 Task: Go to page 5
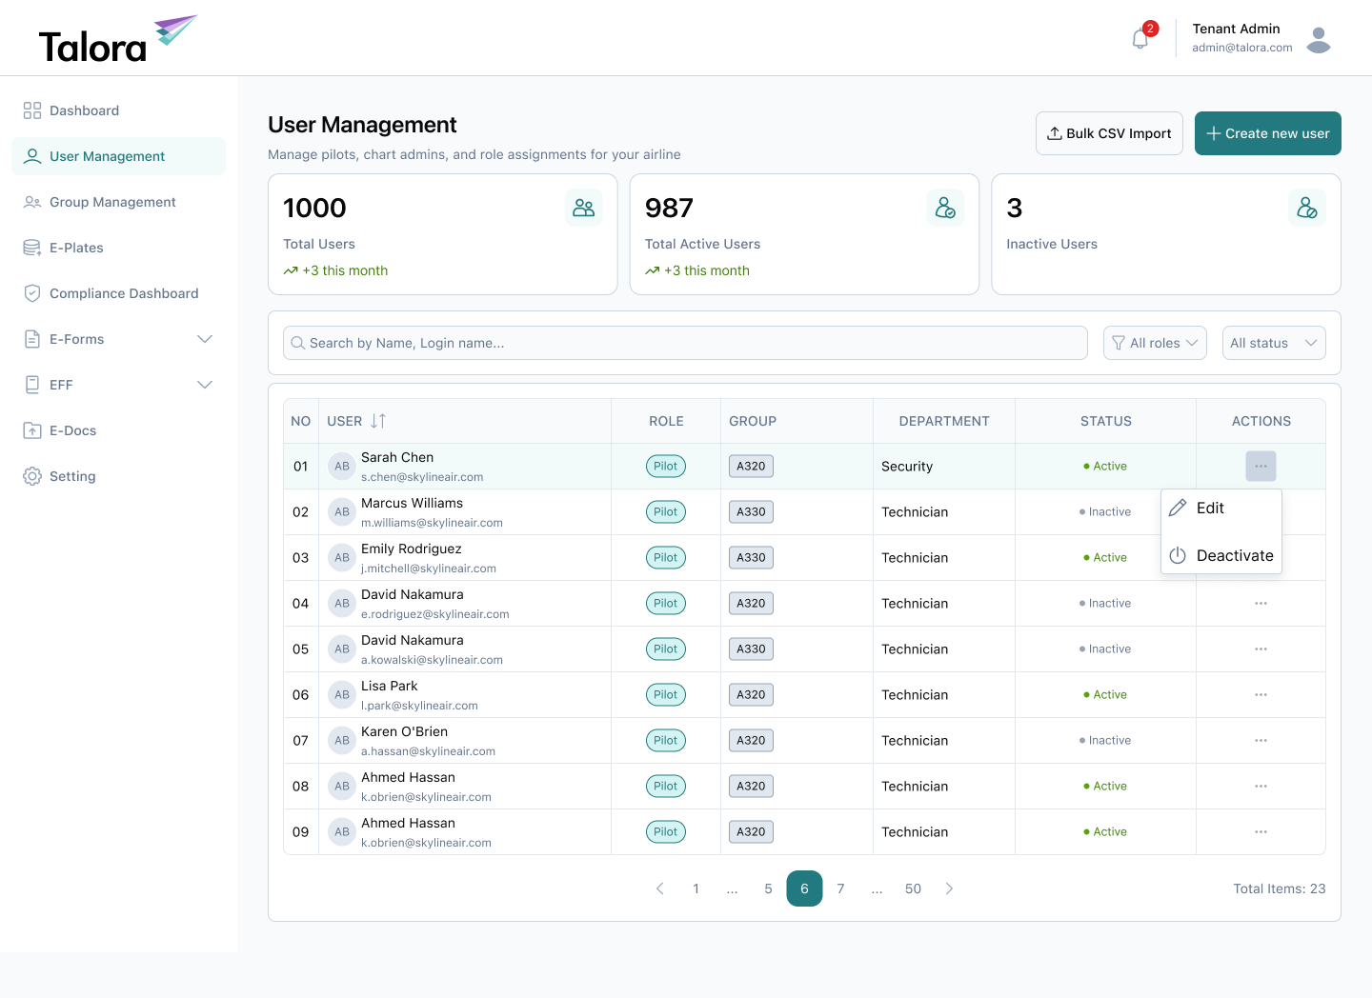point(768,888)
